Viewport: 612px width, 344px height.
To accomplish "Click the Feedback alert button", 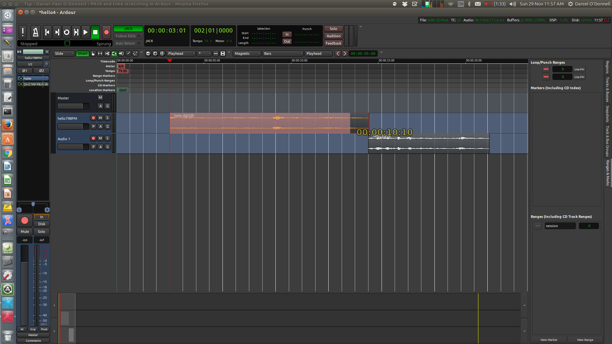I will [x=333, y=43].
